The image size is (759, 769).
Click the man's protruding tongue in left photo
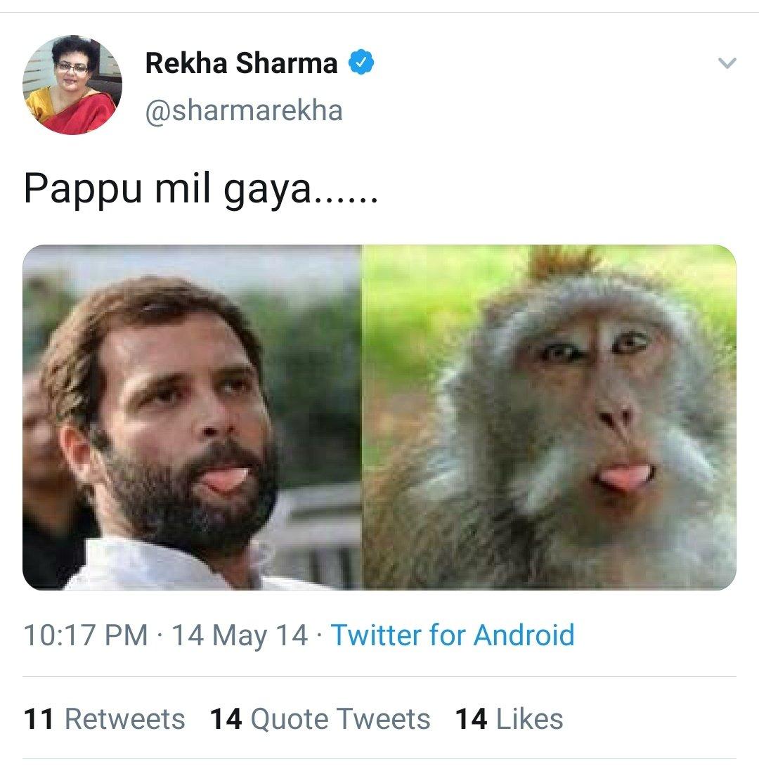click(x=226, y=478)
